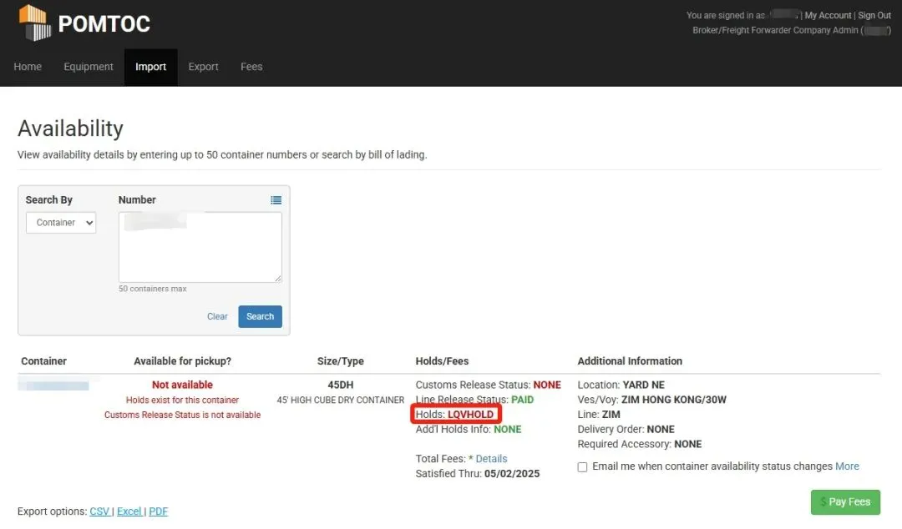
Task: Download results as PDF
Action: [158, 511]
